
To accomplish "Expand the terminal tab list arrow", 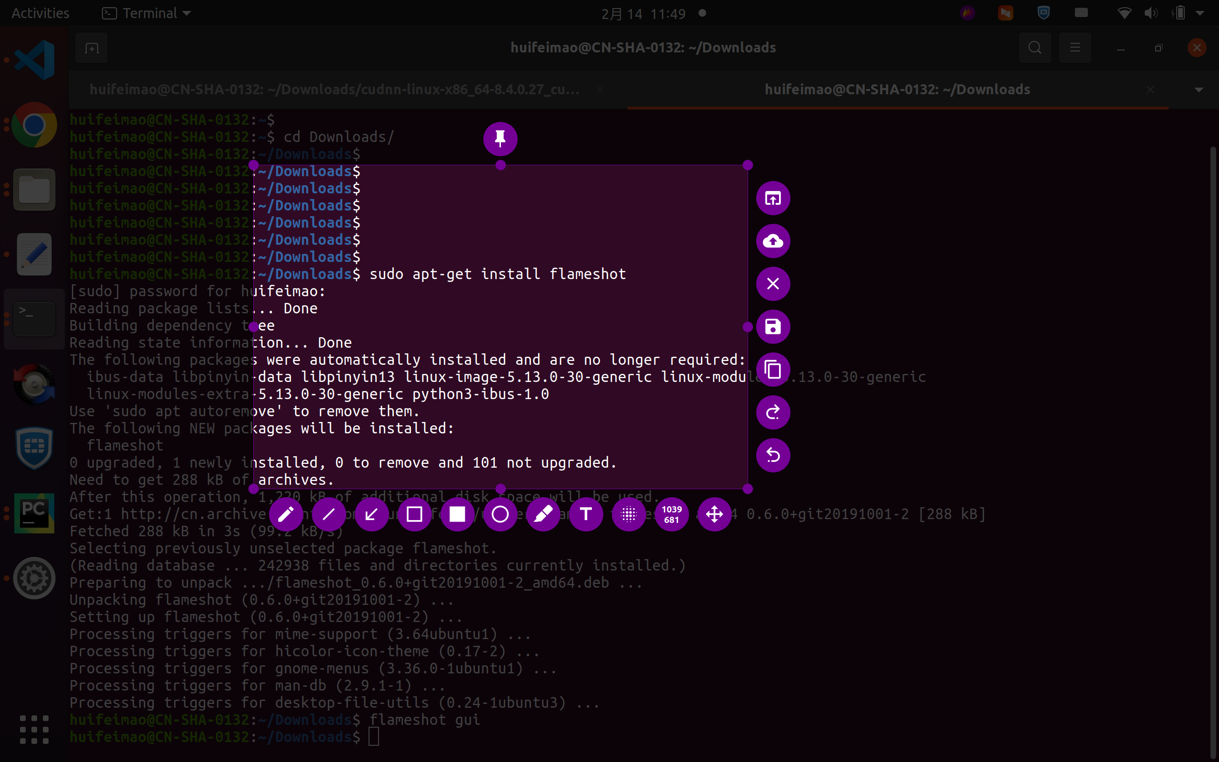I will [1199, 90].
